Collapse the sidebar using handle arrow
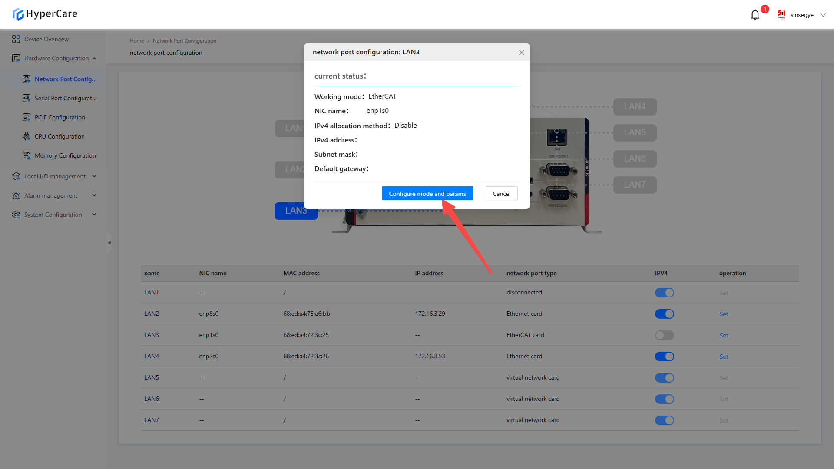 109,243
